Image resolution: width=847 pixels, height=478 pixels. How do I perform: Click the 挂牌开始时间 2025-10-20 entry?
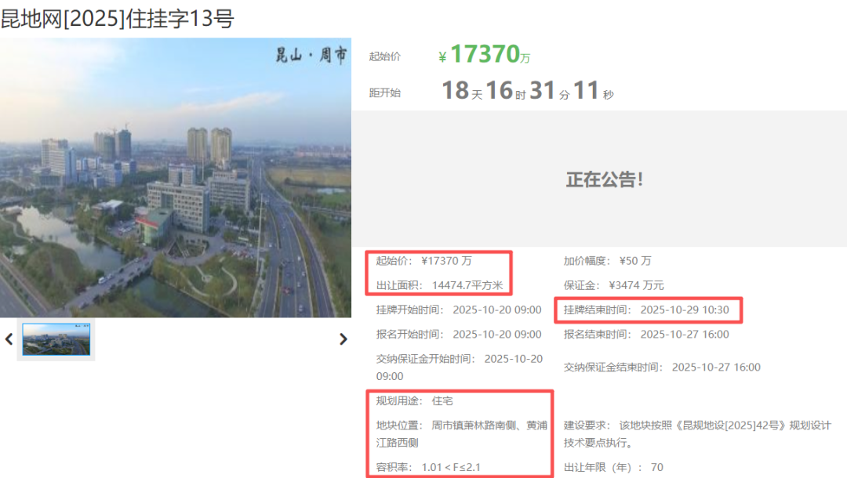pos(458,310)
